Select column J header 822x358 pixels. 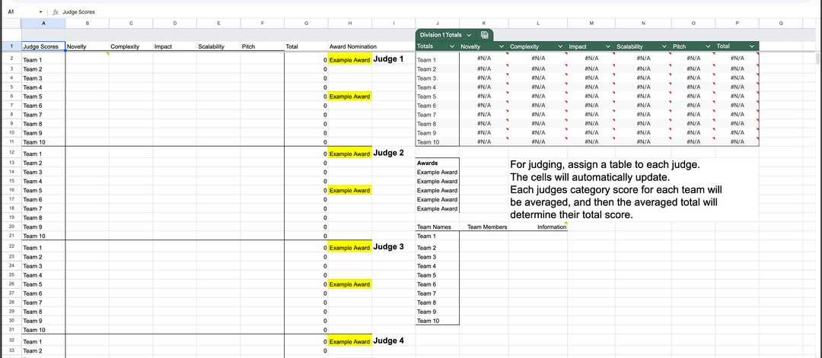(437, 23)
